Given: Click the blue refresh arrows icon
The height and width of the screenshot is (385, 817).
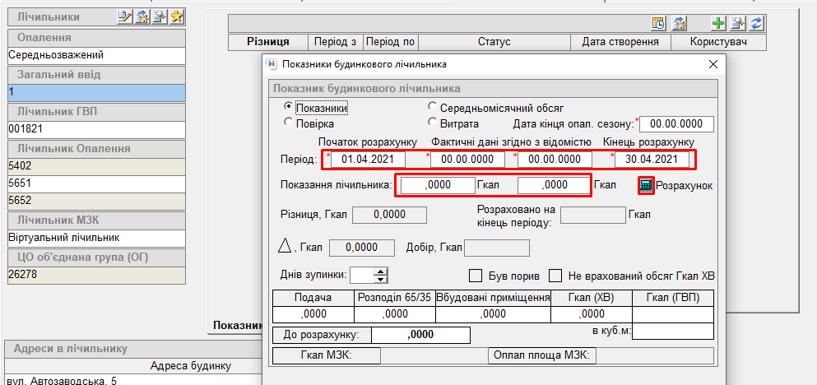Looking at the screenshot, I should click(x=757, y=23).
